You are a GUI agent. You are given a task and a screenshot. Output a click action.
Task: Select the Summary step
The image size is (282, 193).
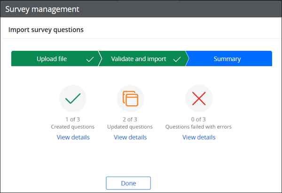point(229,58)
